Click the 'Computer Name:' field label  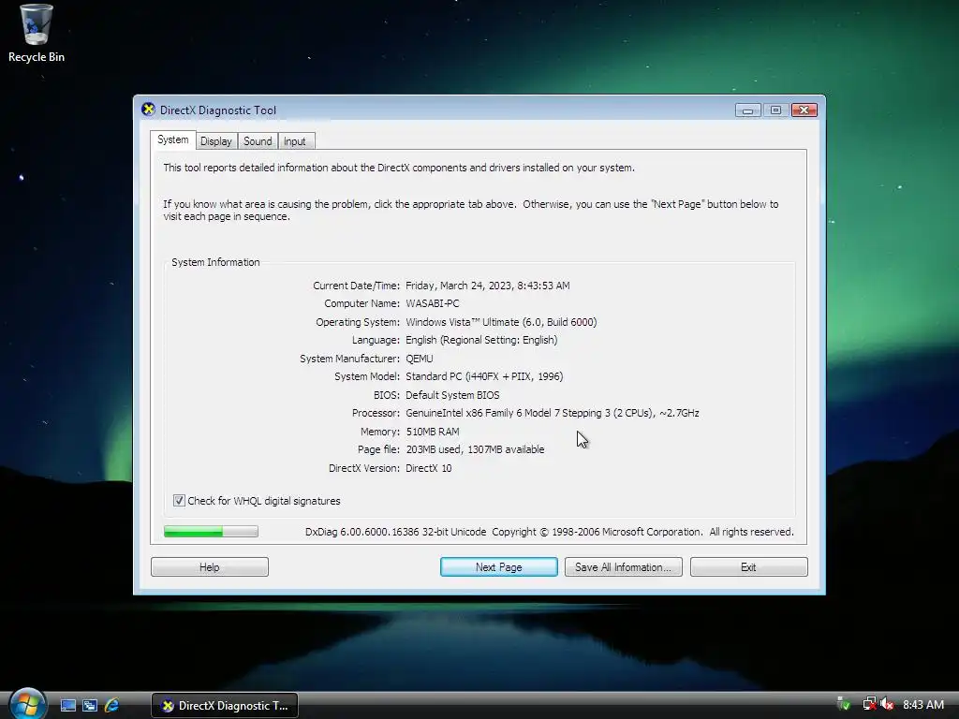click(361, 303)
